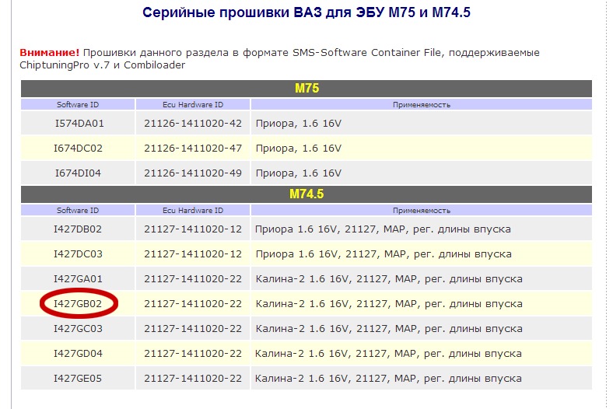Select hardware ID 21126-1411020-42

coord(193,124)
